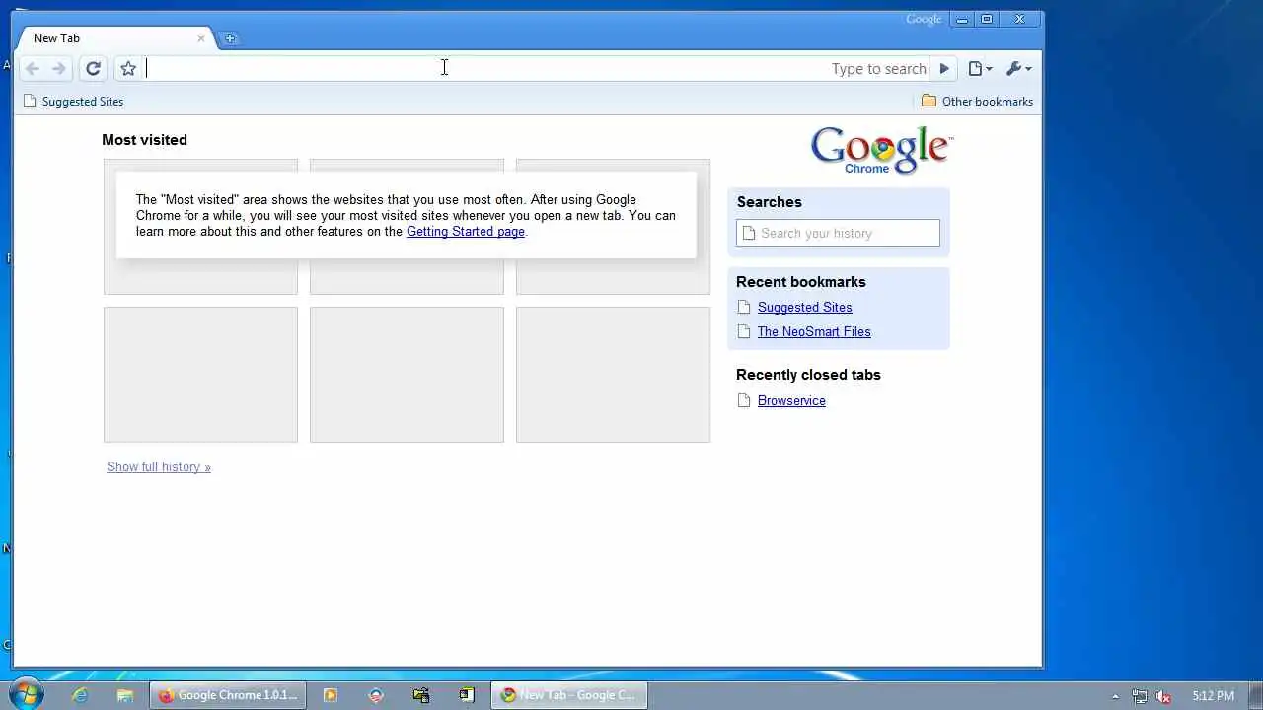Click the Google label in title bar

924,19
